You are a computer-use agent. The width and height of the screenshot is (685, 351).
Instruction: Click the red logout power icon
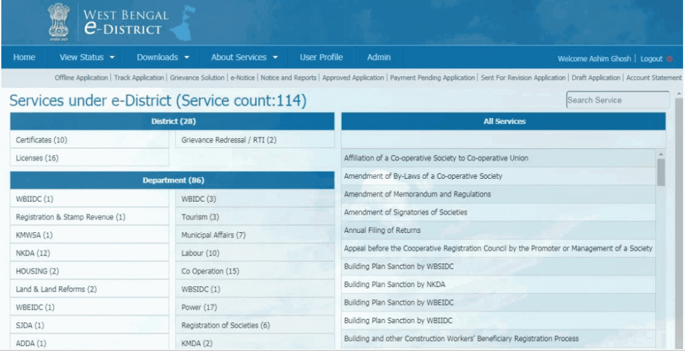[x=670, y=59]
